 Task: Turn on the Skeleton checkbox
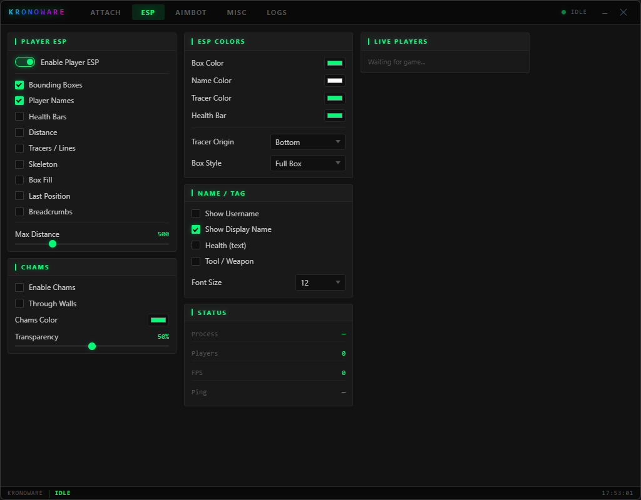pos(19,164)
